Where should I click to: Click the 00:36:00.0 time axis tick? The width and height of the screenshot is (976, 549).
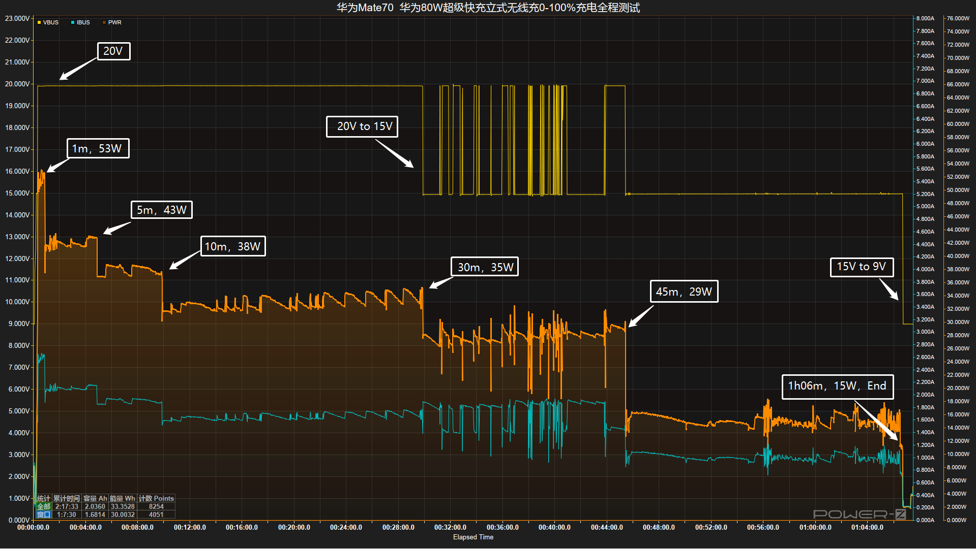point(502,527)
